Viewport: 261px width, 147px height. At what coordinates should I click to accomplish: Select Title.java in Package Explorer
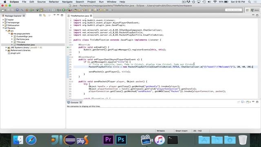click(x=21, y=42)
